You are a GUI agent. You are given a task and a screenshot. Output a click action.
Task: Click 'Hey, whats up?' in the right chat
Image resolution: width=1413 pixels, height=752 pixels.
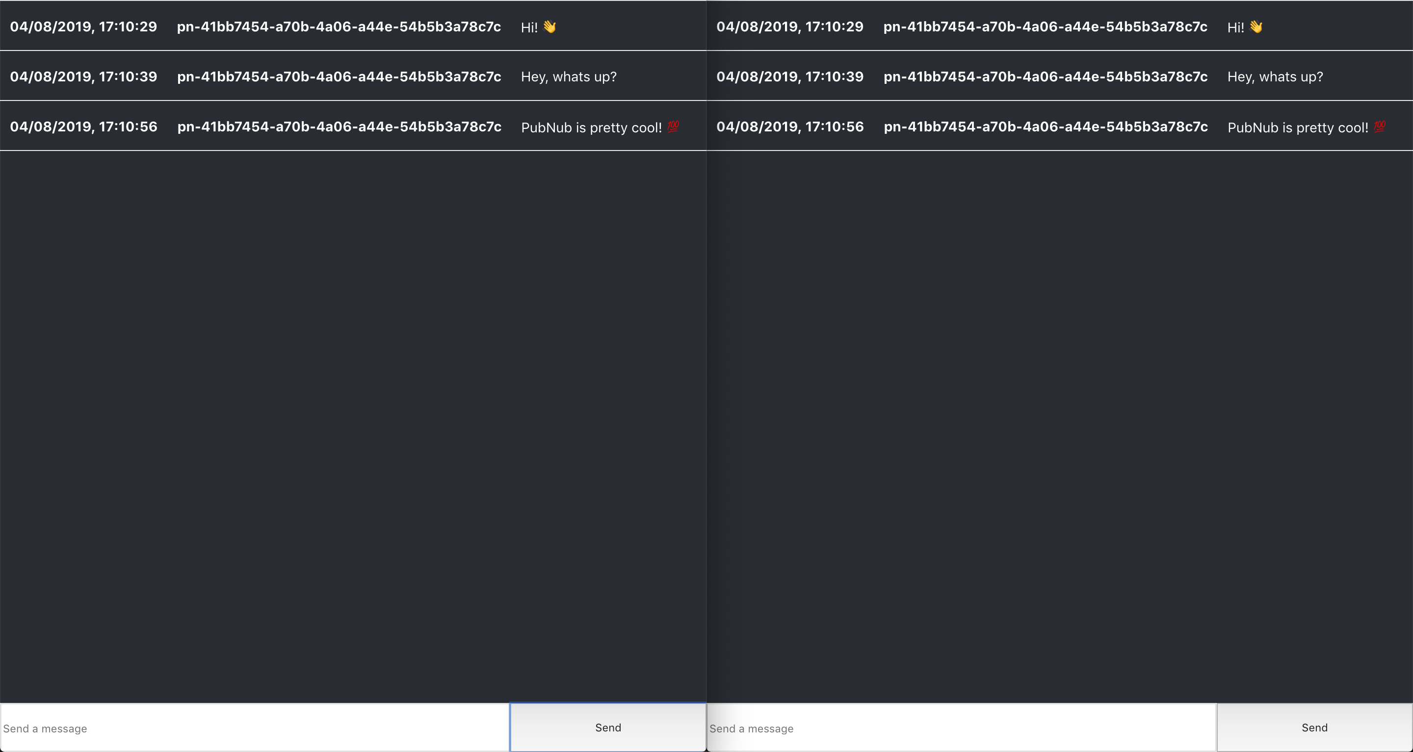[1275, 77]
